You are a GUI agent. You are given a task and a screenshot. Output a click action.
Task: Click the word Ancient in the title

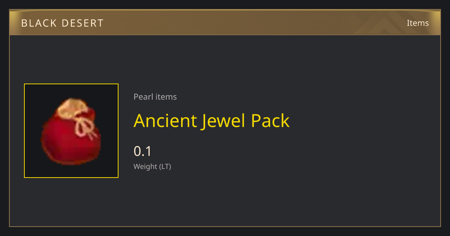tap(165, 121)
